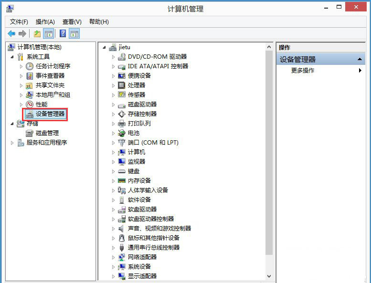Viewport: 371px width, 283px height.
Task: Select 磁盘管理 in the left tree
Action: pyautogui.click(x=47, y=133)
